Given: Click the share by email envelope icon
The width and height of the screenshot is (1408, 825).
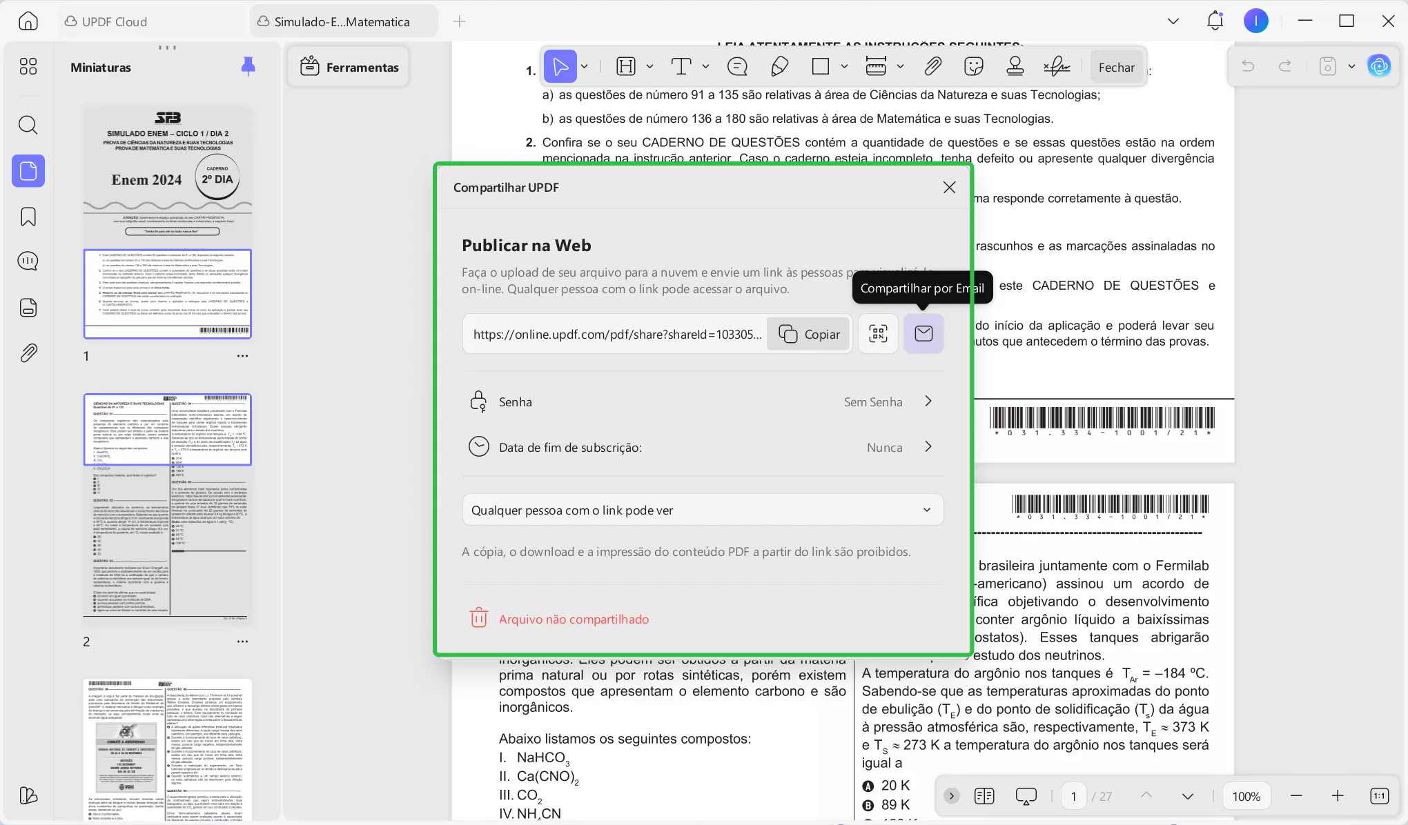Looking at the screenshot, I should coord(923,334).
